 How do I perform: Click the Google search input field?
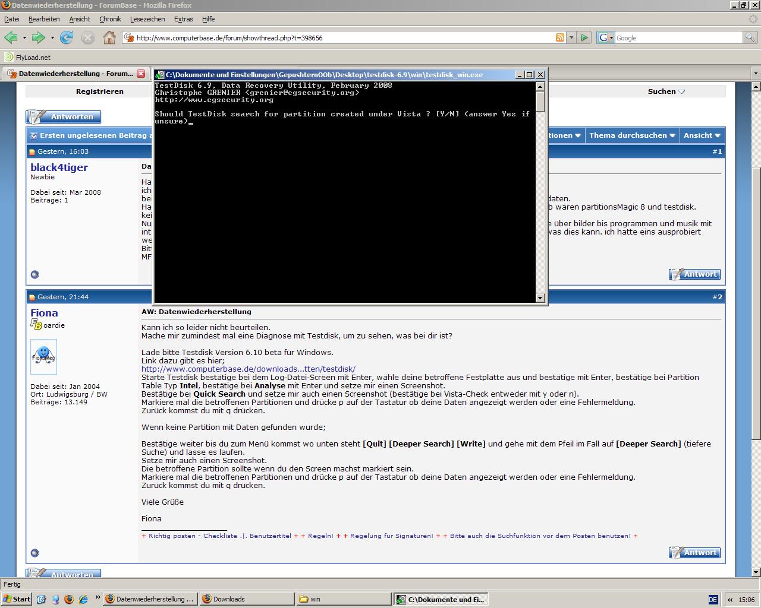tap(678, 37)
